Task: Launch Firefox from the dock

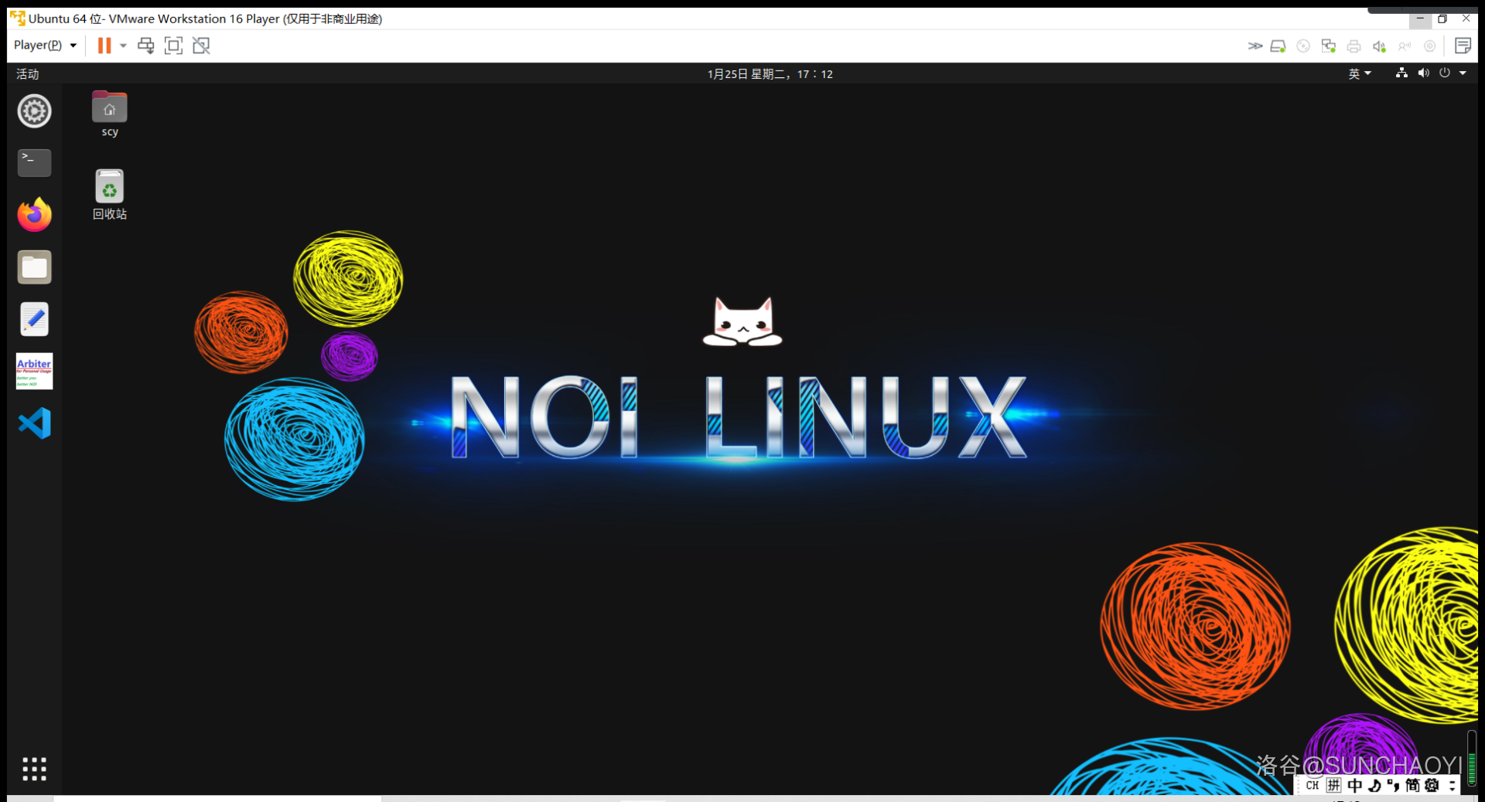Action: point(34,215)
